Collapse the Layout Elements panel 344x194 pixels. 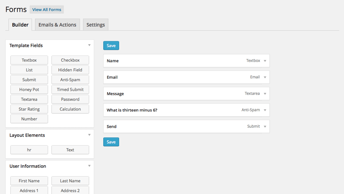tap(89, 135)
